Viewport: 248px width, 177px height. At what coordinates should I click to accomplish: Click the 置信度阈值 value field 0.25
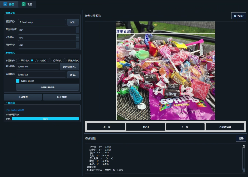point(47,30)
